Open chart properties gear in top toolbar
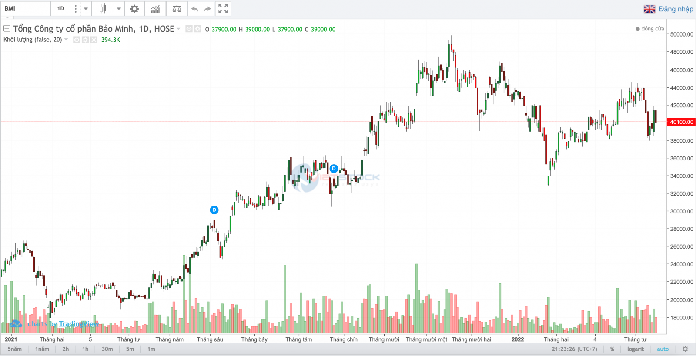Screen dimensions: 696x356 (x=135, y=9)
